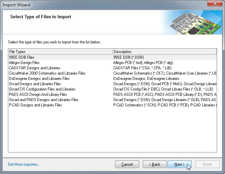The height and width of the screenshot is (174, 225).
Task: Choose CADSTAR Designs and Libraries
Action: pyautogui.click(x=112, y=68)
